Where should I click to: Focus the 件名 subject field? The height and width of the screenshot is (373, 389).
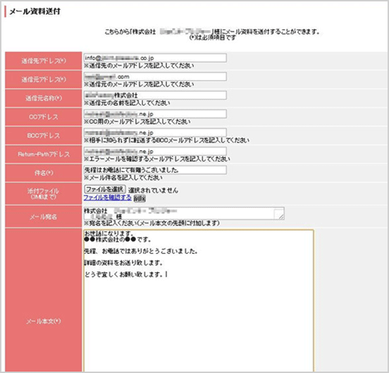pyautogui.click(x=155, y=170)
